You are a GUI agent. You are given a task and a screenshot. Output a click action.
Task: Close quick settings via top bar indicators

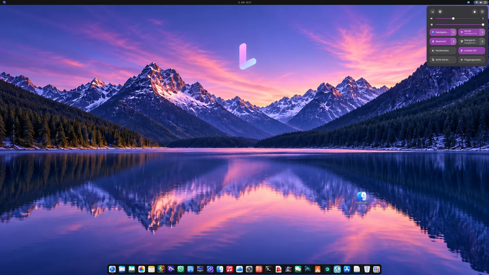481,2
